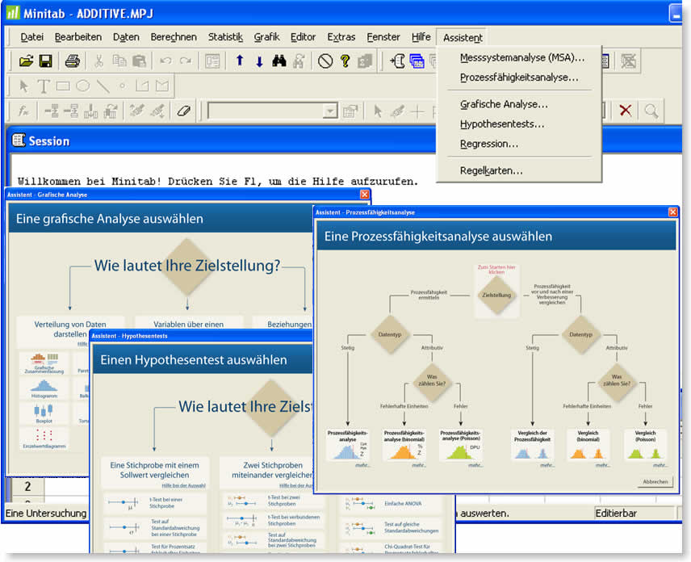The width and height of the screenshot is (691, 562).
Task: Click the Undo arrow icon
Action: tap(165, 61)
